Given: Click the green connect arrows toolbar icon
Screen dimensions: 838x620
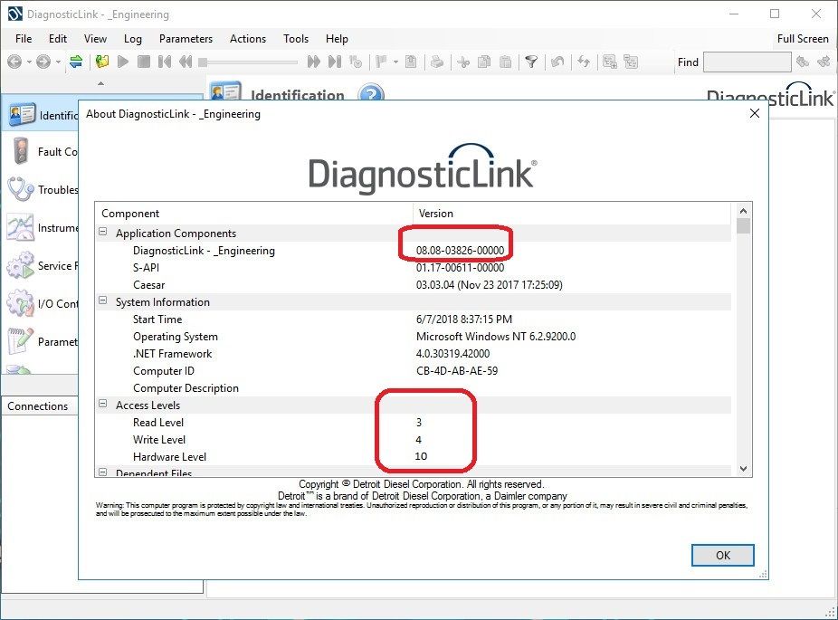Looking at the screenshot, I should pos(76,62).
